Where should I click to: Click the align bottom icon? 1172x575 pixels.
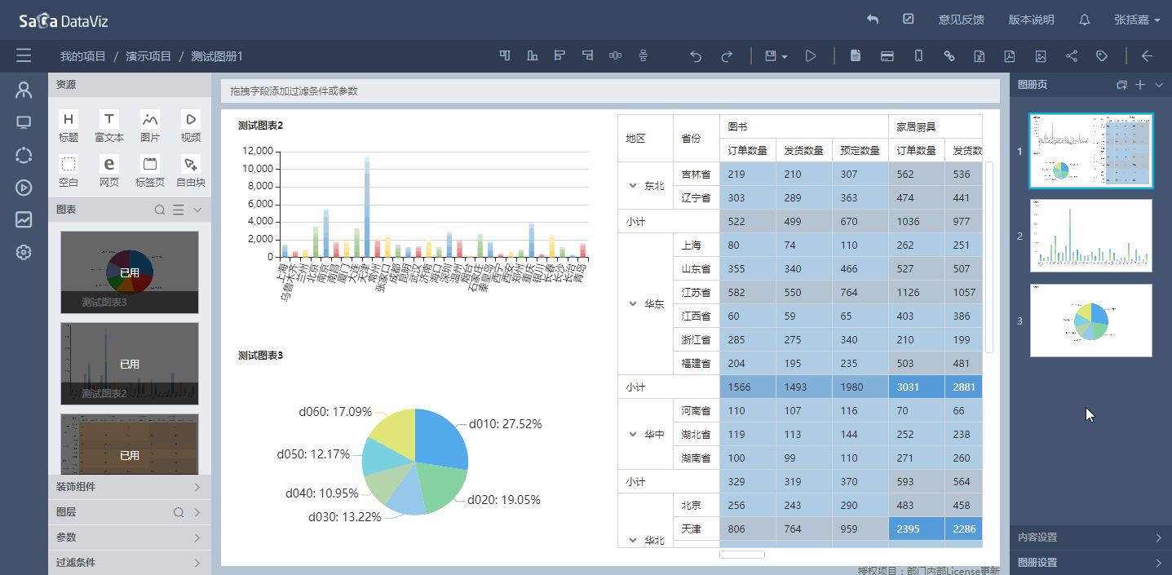533,55
